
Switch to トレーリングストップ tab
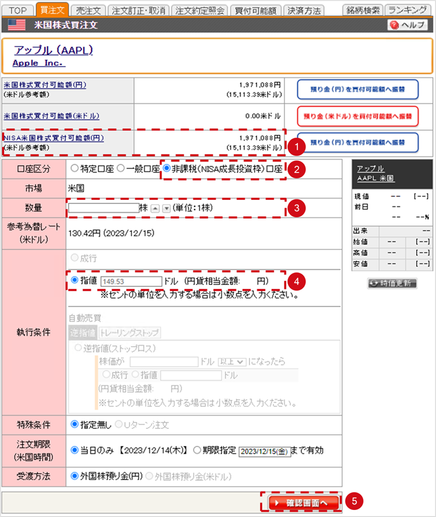click(x=129, y=332)
